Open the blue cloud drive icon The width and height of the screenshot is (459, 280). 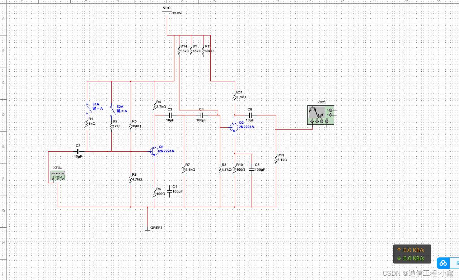pyautogui.click(x=443, y=263)
